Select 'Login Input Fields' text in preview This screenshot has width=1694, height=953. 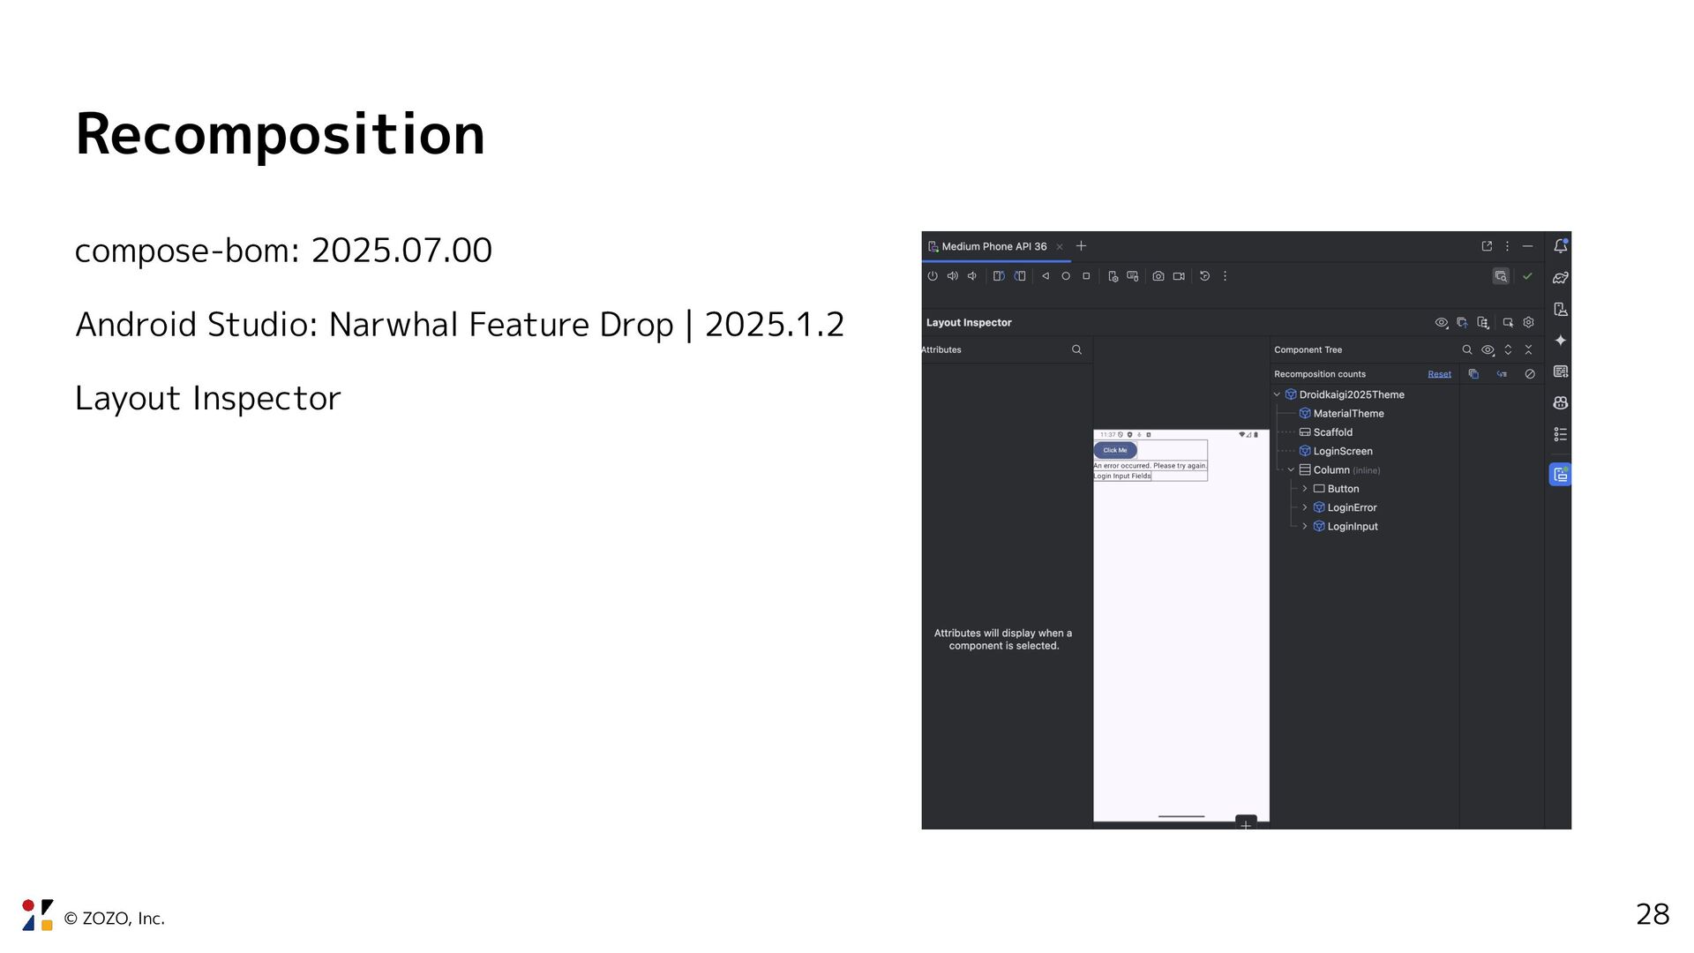point(1122,476)
